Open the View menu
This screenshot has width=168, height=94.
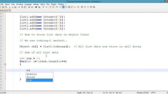click(13, 4)
